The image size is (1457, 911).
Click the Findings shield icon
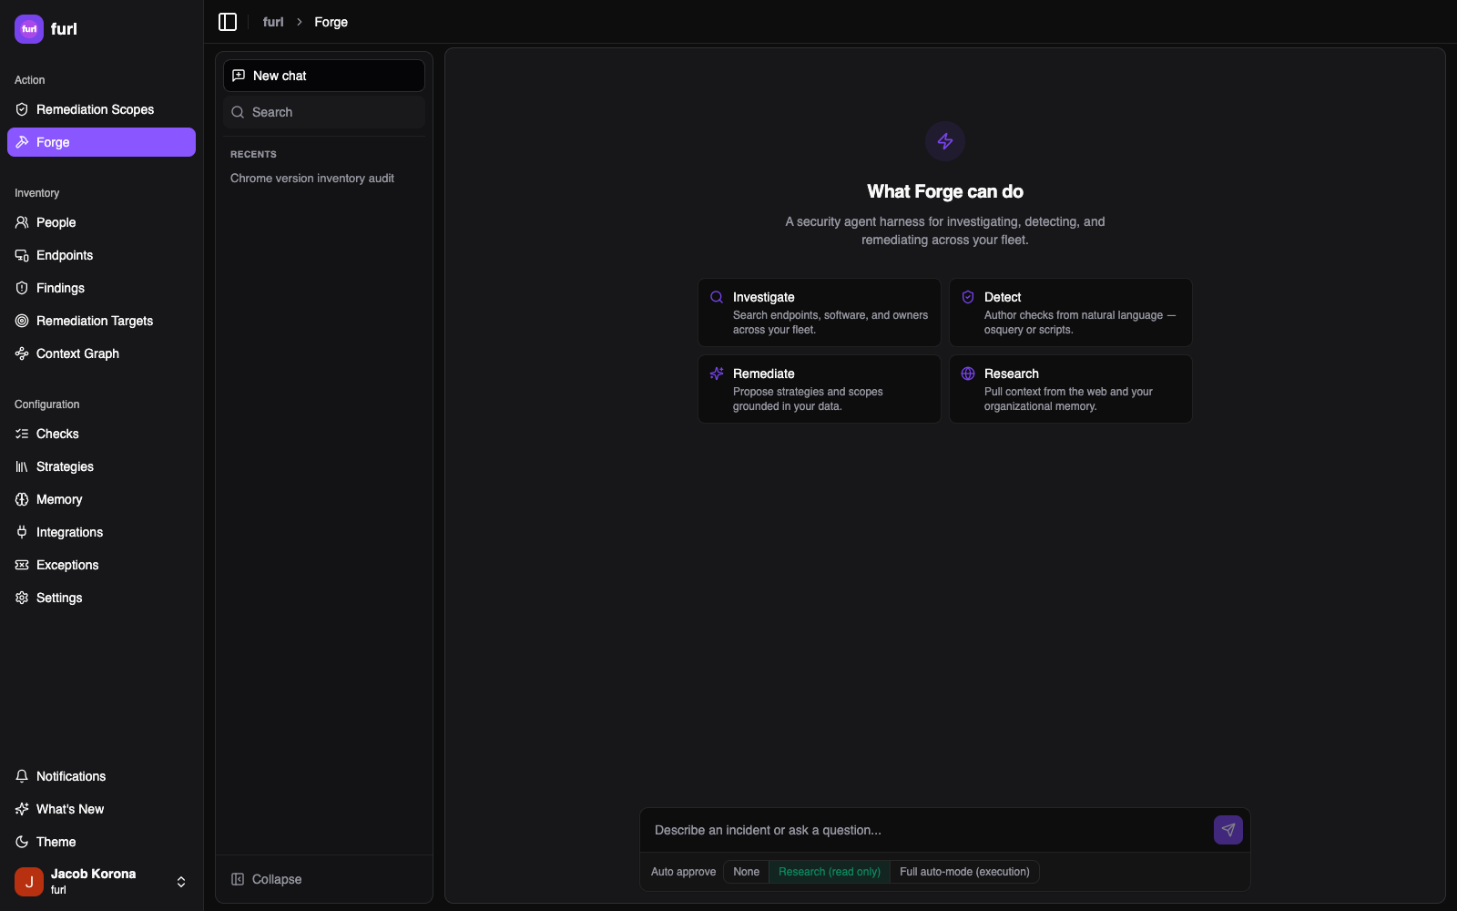[22, 288]
